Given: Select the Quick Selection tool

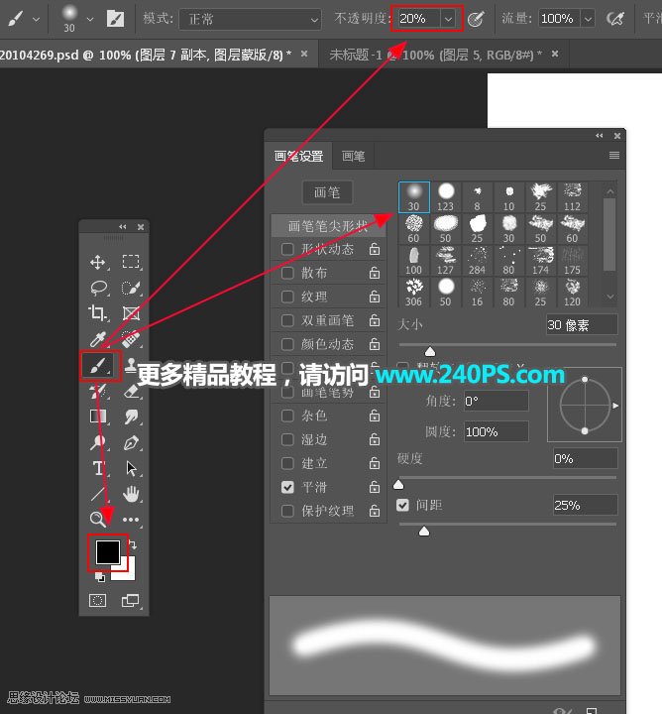Looking at the screenshot, I should 131,288.
